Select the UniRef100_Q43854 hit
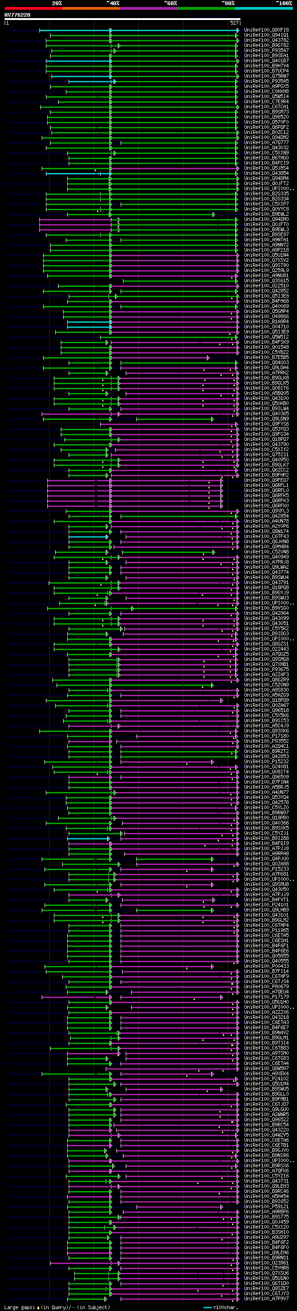297x1311 pixels. (266, 173)
